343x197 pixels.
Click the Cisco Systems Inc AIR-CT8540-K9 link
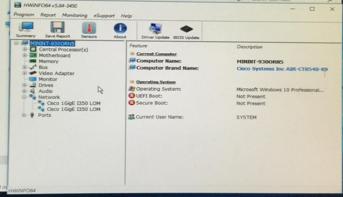(282, 68)
